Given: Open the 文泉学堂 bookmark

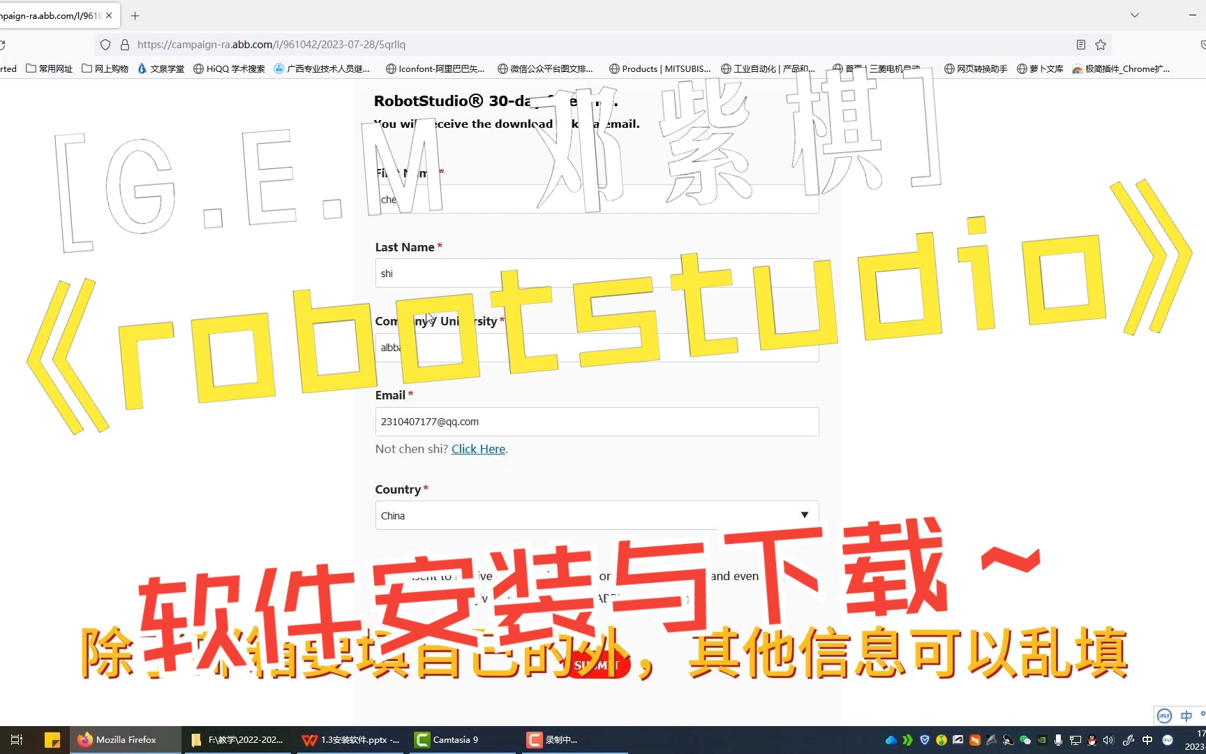Looking at the screenshot, I should click(x=161, y=68).
